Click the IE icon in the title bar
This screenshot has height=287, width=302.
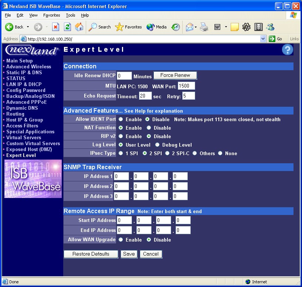point(5,6)
